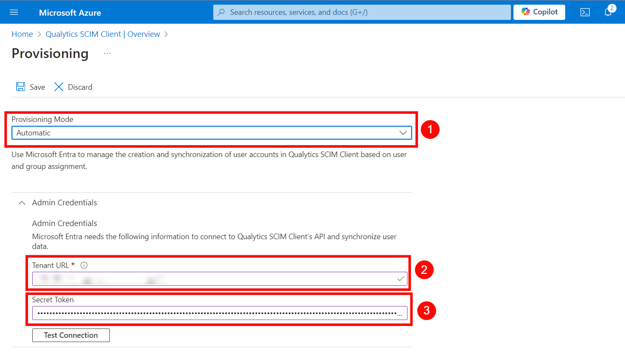Viewport: 625px width, 356px height.
Task: Click the Tenant URL info icon
Action: click(84, 265)
